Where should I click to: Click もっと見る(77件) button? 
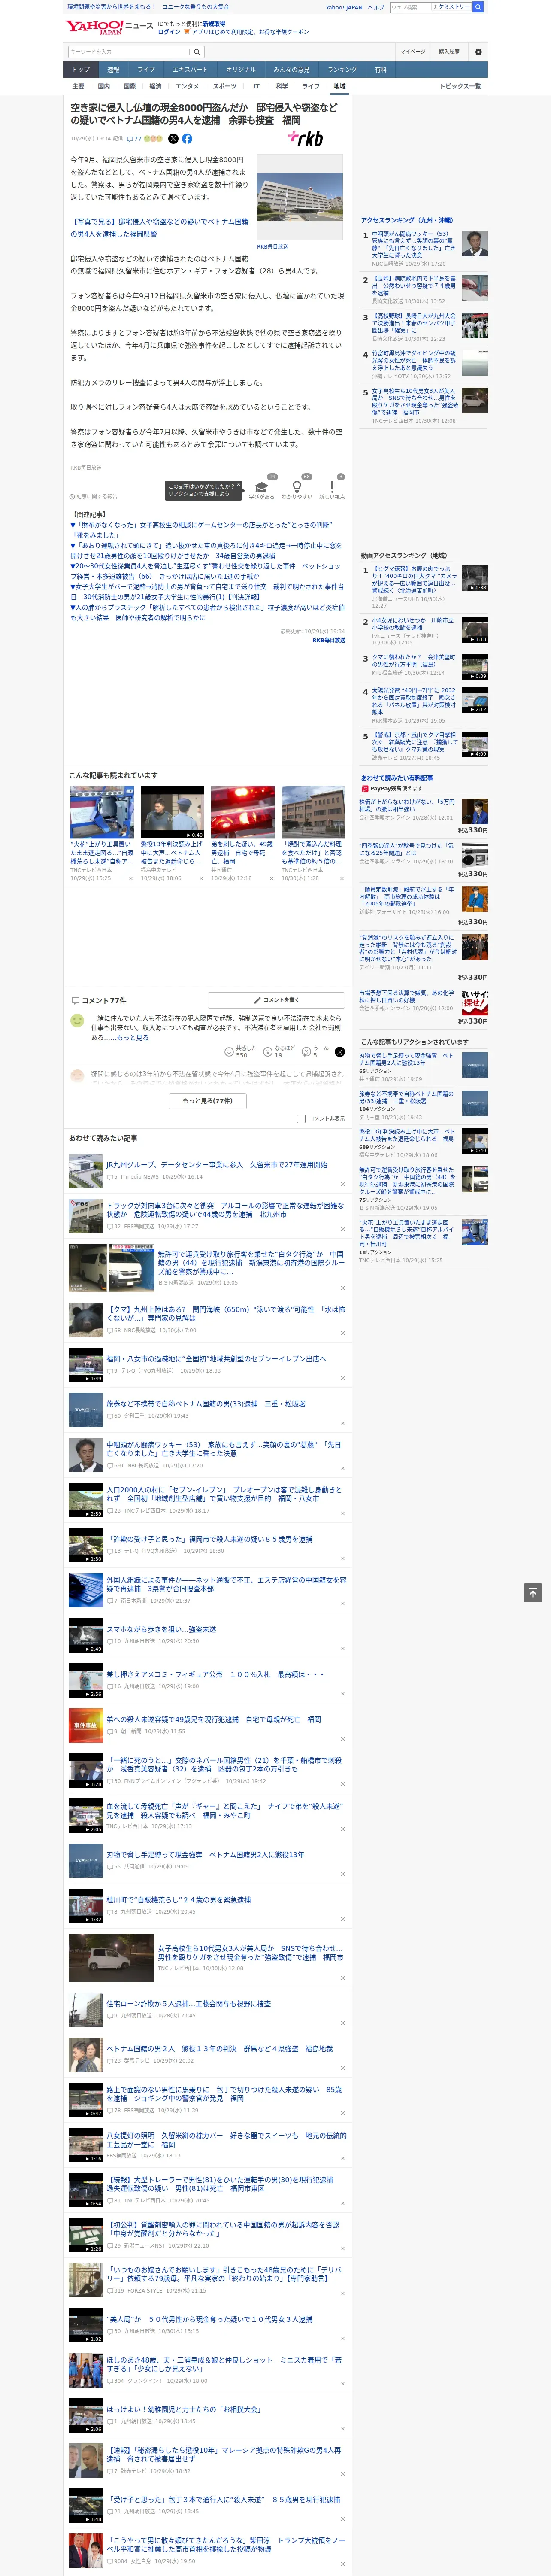pos(207,1101)
